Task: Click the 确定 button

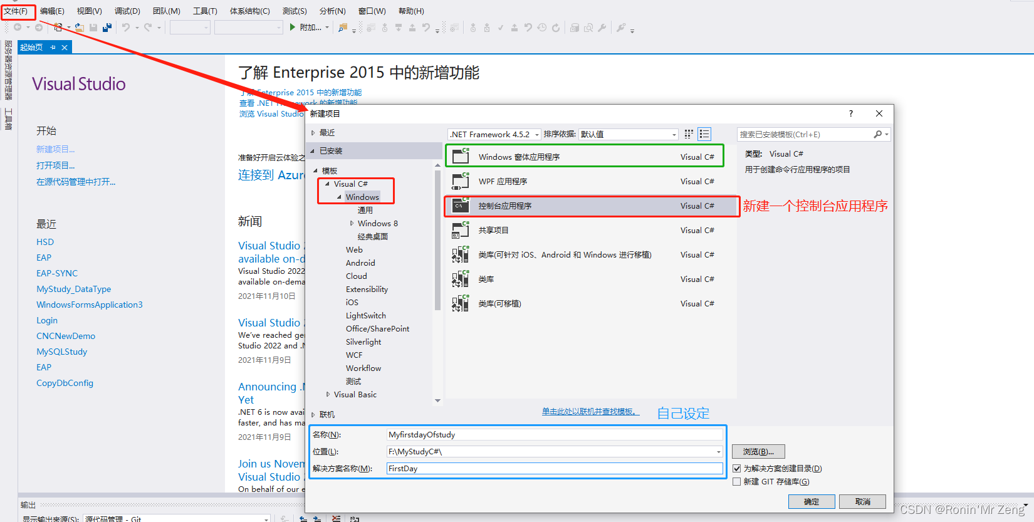Action: coord(812,501)
